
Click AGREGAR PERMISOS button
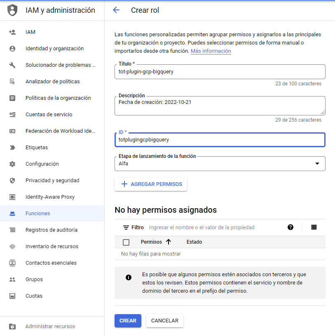(151, 184)
